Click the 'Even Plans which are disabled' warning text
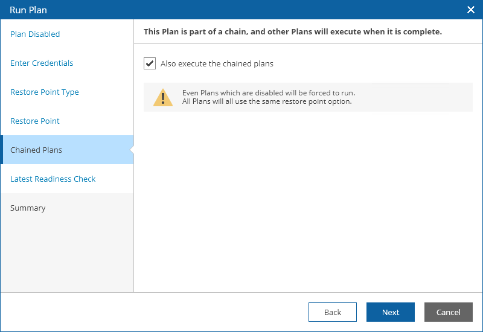Viewport: 483px width, 332px height. pyautogui.click(x=269, y=93)
